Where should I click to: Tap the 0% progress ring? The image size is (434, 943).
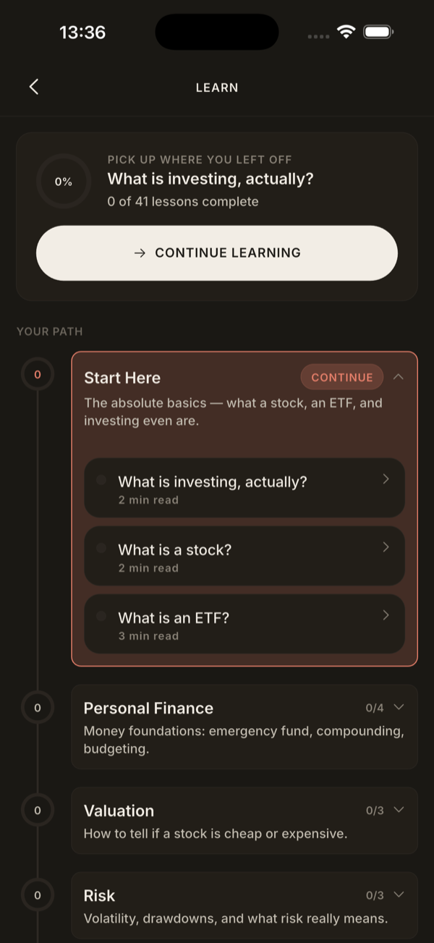[64, 182]
